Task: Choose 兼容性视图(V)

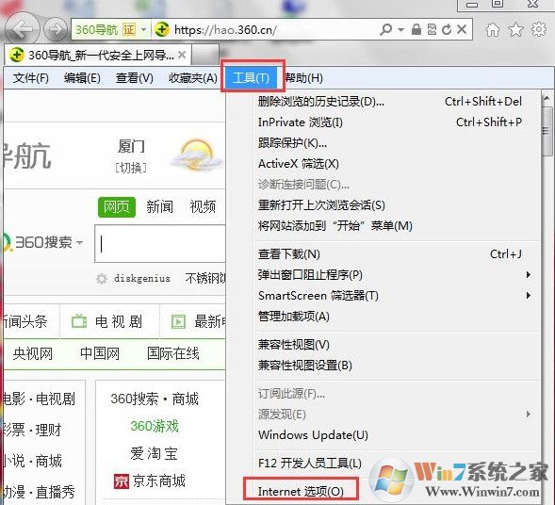Action: point(384,344)
